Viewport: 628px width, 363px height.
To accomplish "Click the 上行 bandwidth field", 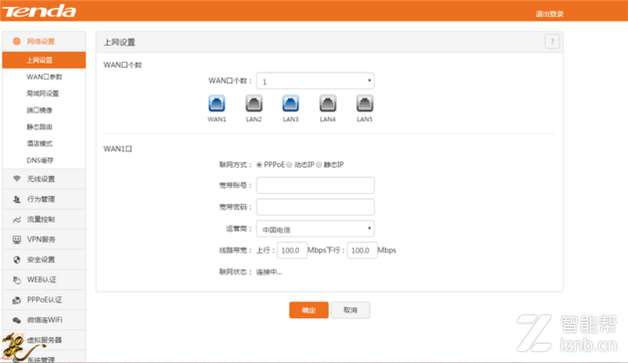I will coord(292,251).
